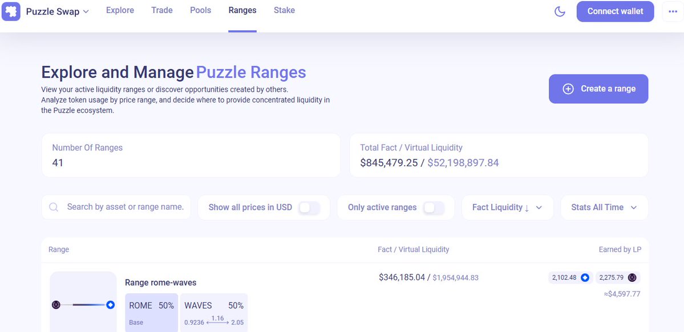This screenshot has width=684, height=332.
Task: Click the Puzzle Swap puzzle-piece logo
Action: [11, 11]
